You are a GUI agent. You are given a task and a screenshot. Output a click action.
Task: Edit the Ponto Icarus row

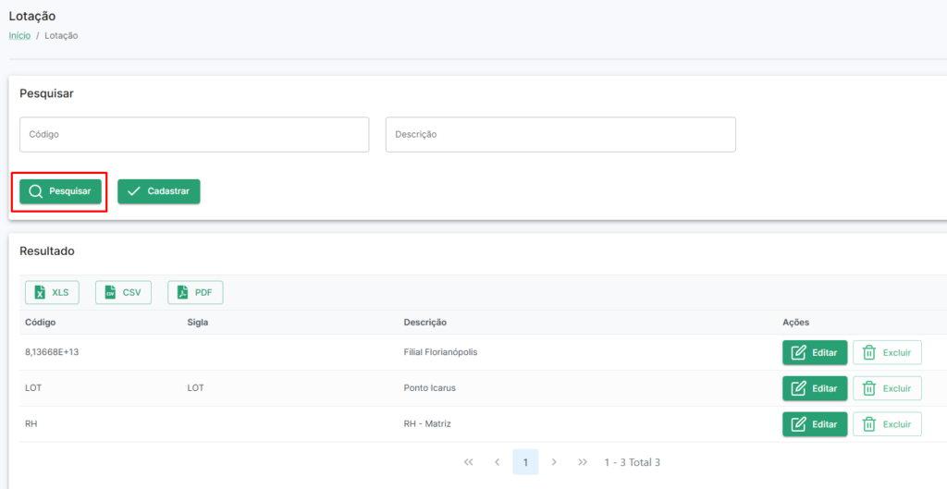pyautogui.click(x=815, y=388)
